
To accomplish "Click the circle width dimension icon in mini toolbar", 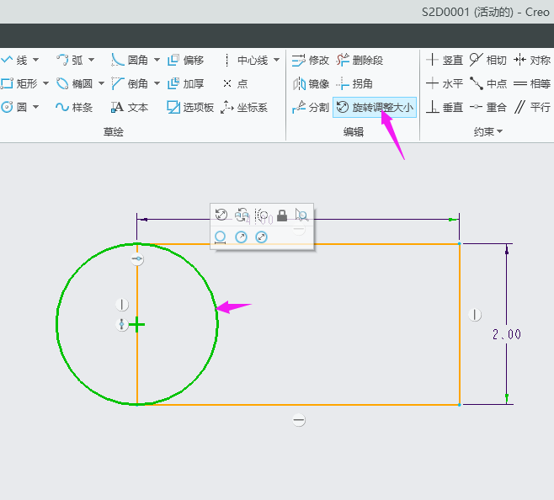I will [220, 237].
